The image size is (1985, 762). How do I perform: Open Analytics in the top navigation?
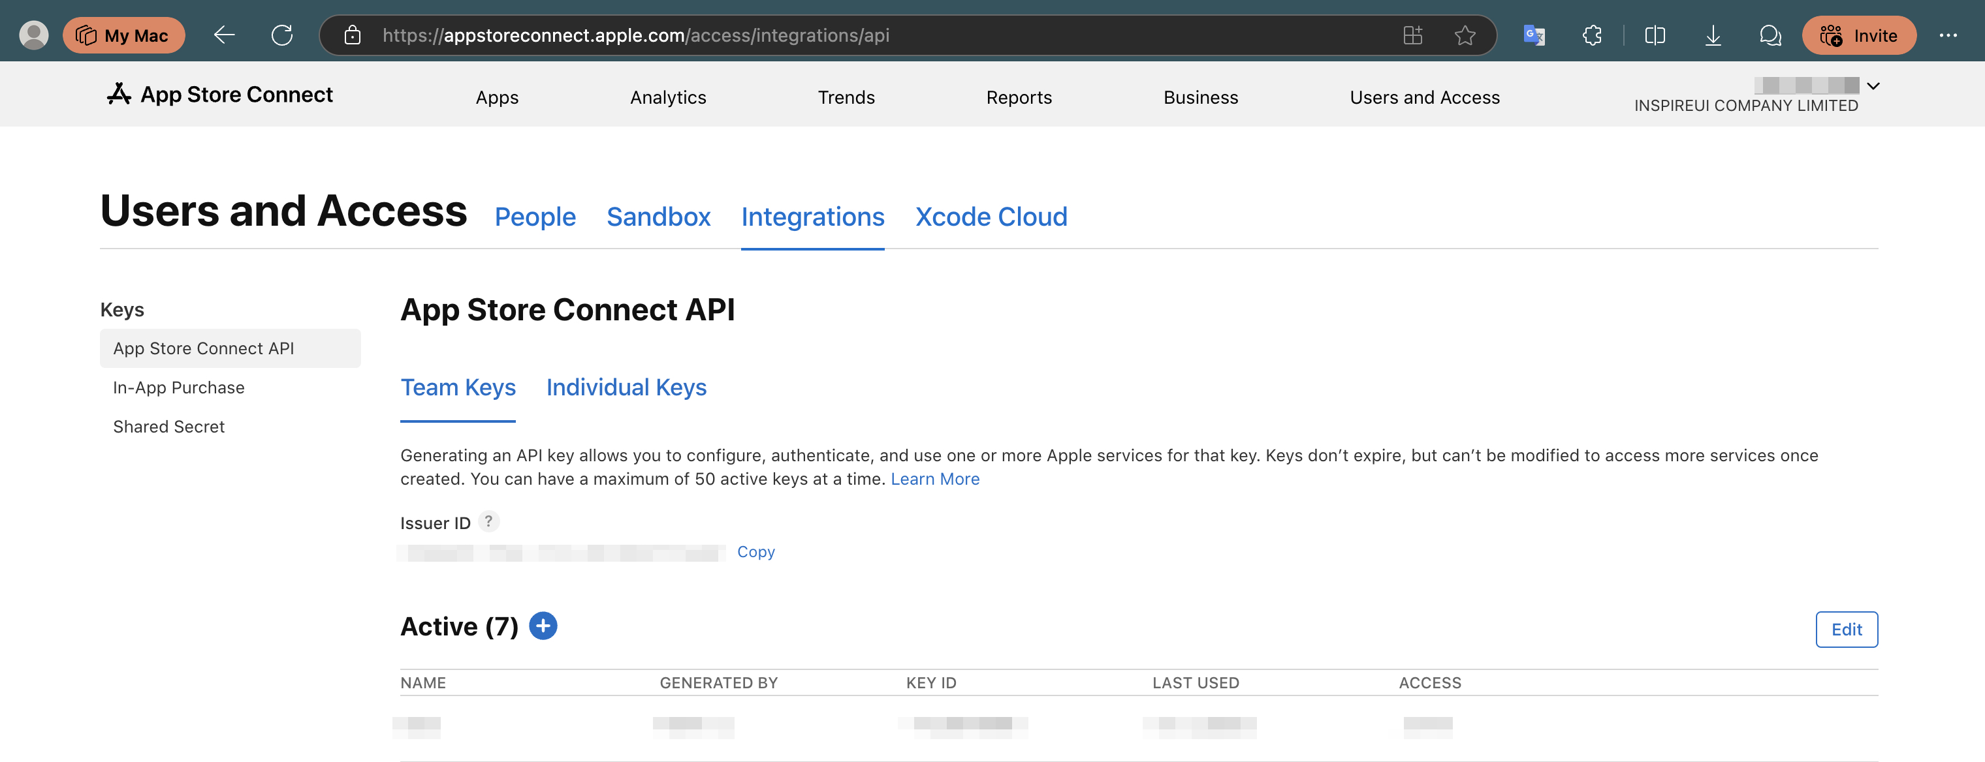(x=668, y=98)
